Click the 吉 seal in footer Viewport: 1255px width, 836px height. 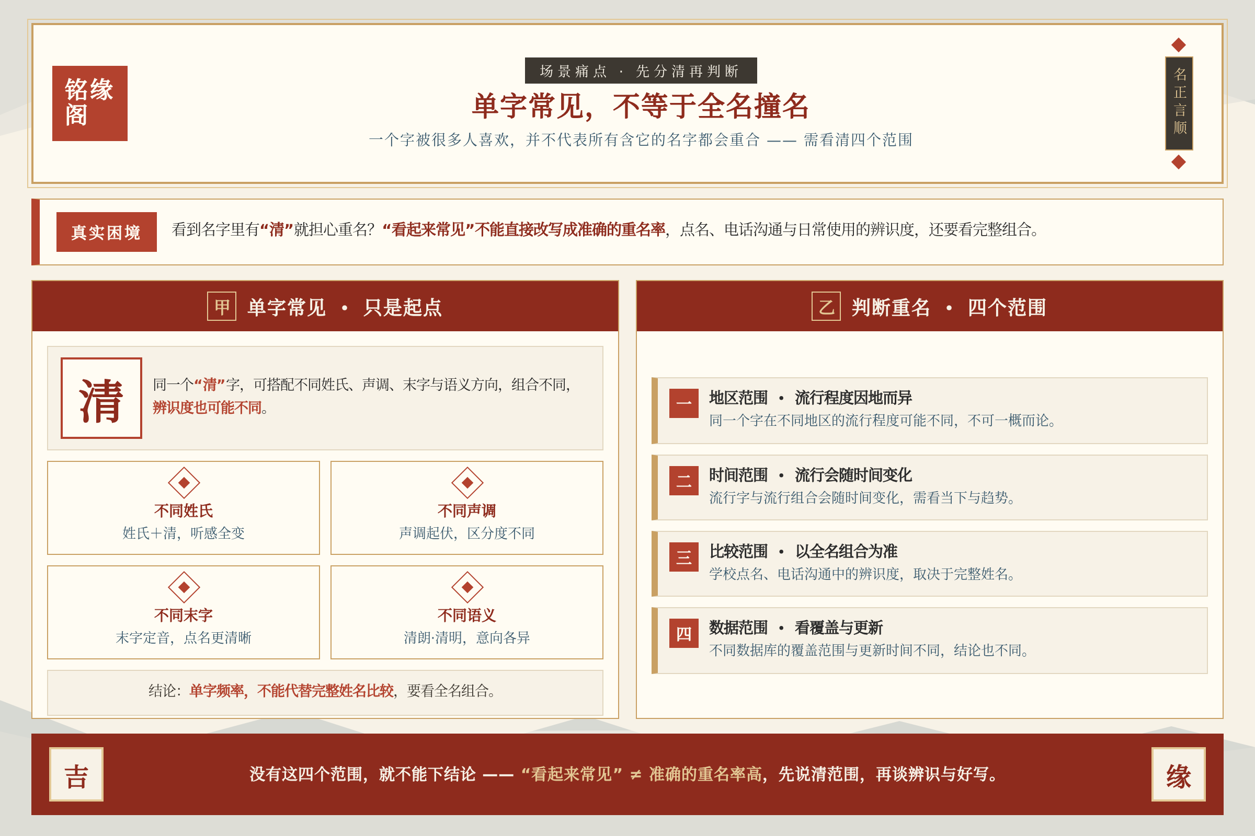(x=76, y=774)
